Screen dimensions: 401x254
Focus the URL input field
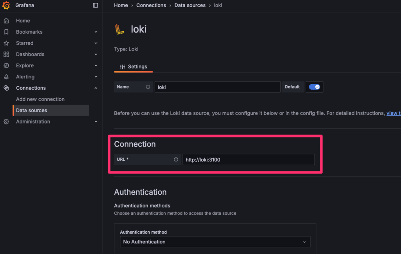pos(249,160)
